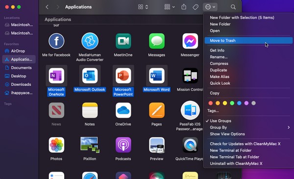Screen dimensions: 294x179
Task: Select the Messages app icon
Action: (157, 41)
